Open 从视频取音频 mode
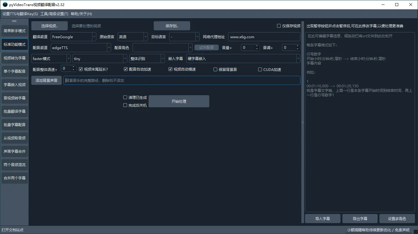The height and width of the screenshot is (234, 418). click(14, 138)
